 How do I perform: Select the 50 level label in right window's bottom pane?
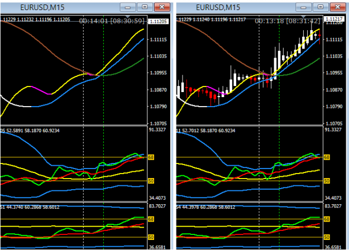[327, 237]
